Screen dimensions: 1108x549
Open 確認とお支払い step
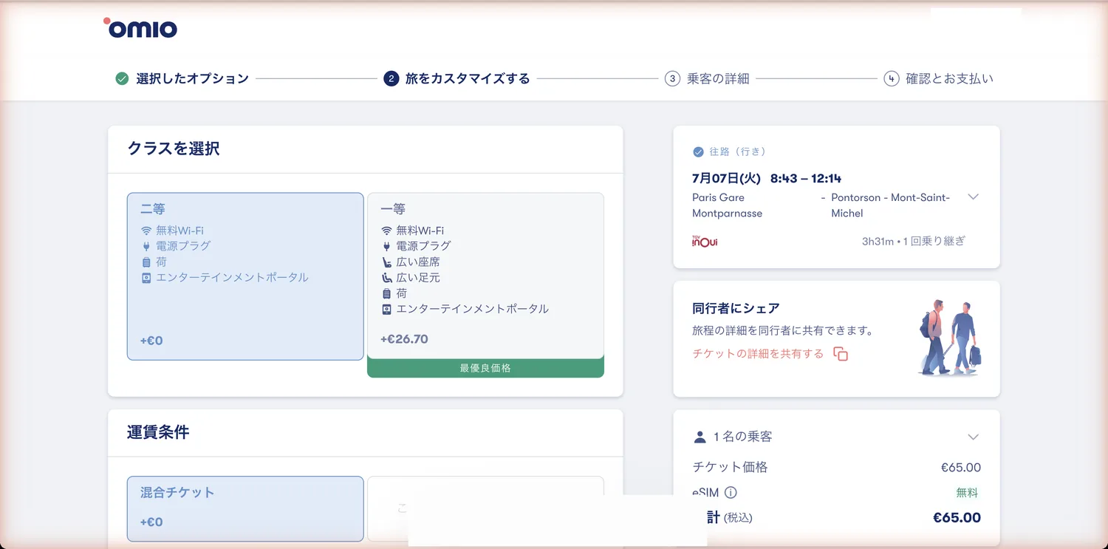coord(950,78)
